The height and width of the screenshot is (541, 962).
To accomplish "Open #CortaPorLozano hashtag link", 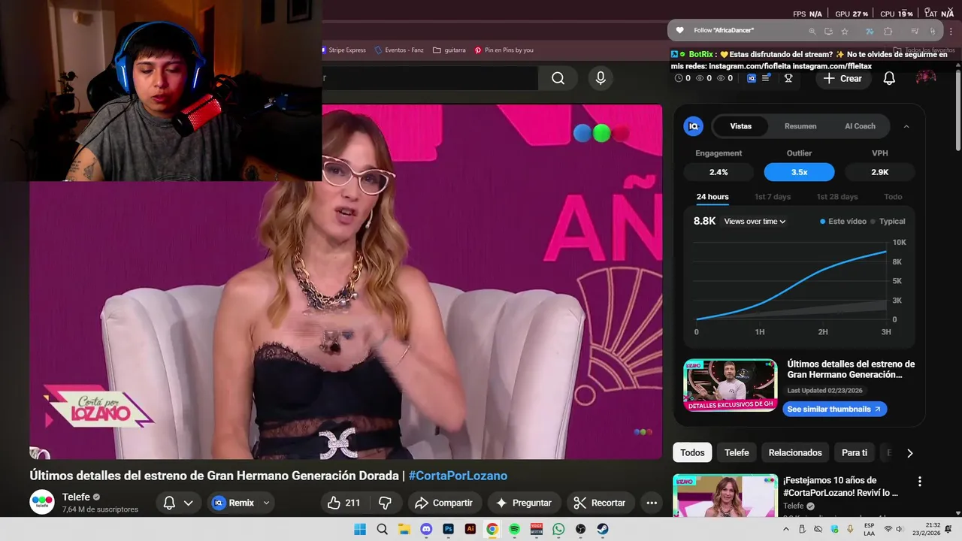I will click(458, 476).
